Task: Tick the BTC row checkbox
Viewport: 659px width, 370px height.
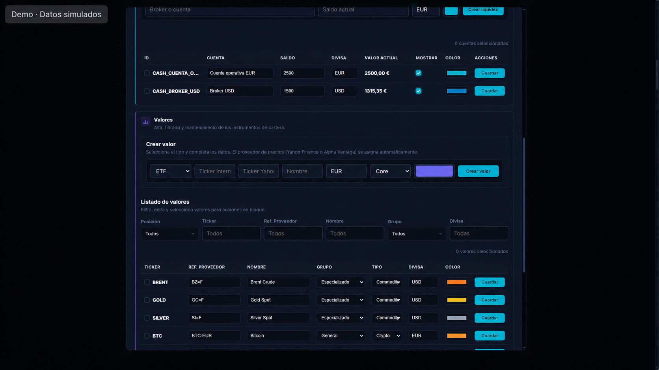Action: pos(147,336)
